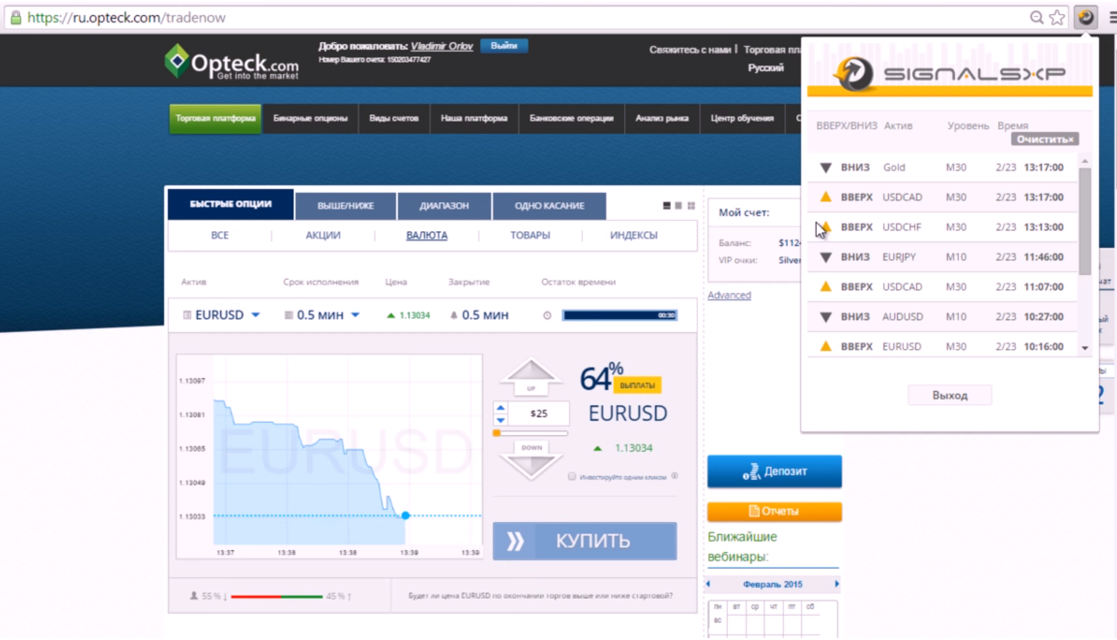The height and width of the screenshot is (640, 1117).
Task: Open Анализ рынка menu item
Action: point(662,118)
